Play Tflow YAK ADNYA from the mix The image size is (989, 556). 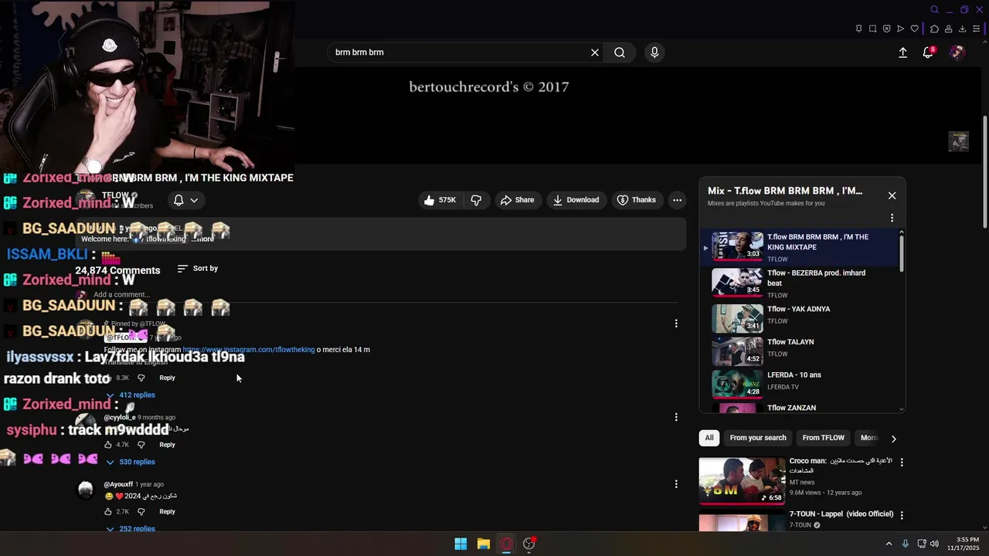[x=800, y=317]
